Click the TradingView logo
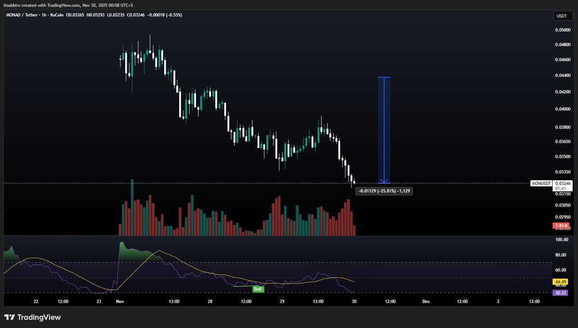 tap(32, 317)
